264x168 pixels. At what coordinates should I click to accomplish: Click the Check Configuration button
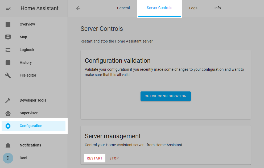166,96
